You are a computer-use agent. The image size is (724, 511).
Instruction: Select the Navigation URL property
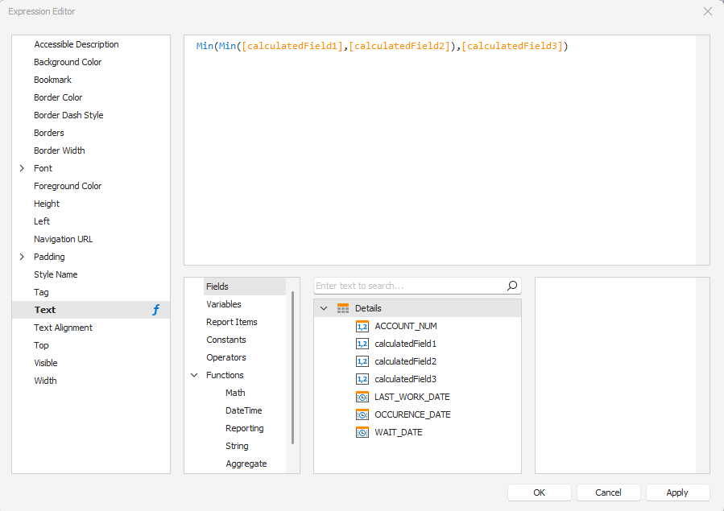64,239
